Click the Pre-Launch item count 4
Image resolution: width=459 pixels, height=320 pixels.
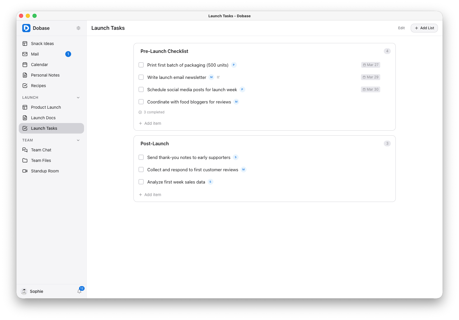pos(387,51)
